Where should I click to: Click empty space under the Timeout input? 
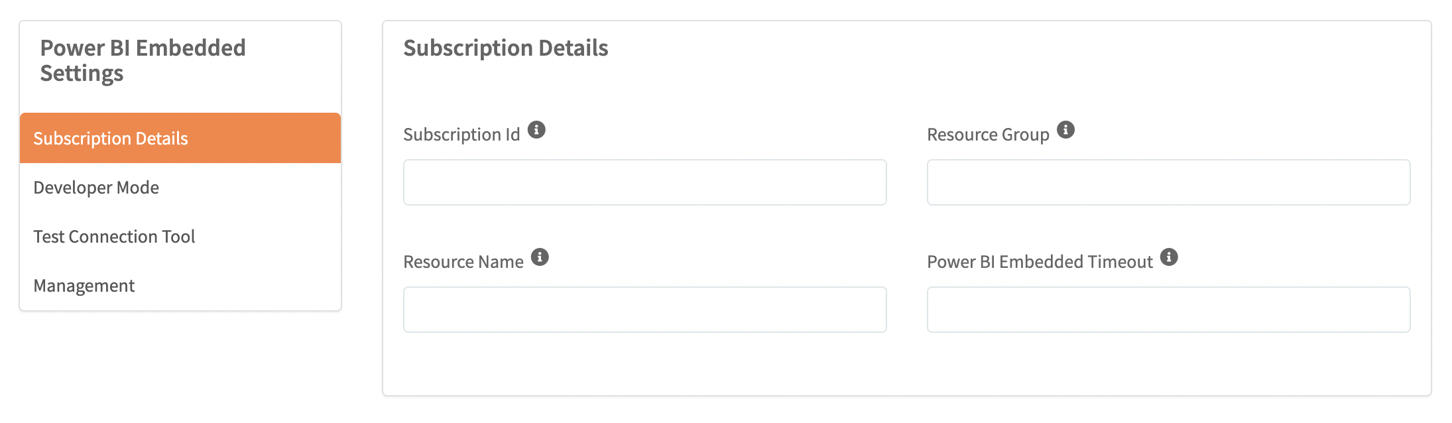(1168, 363)
